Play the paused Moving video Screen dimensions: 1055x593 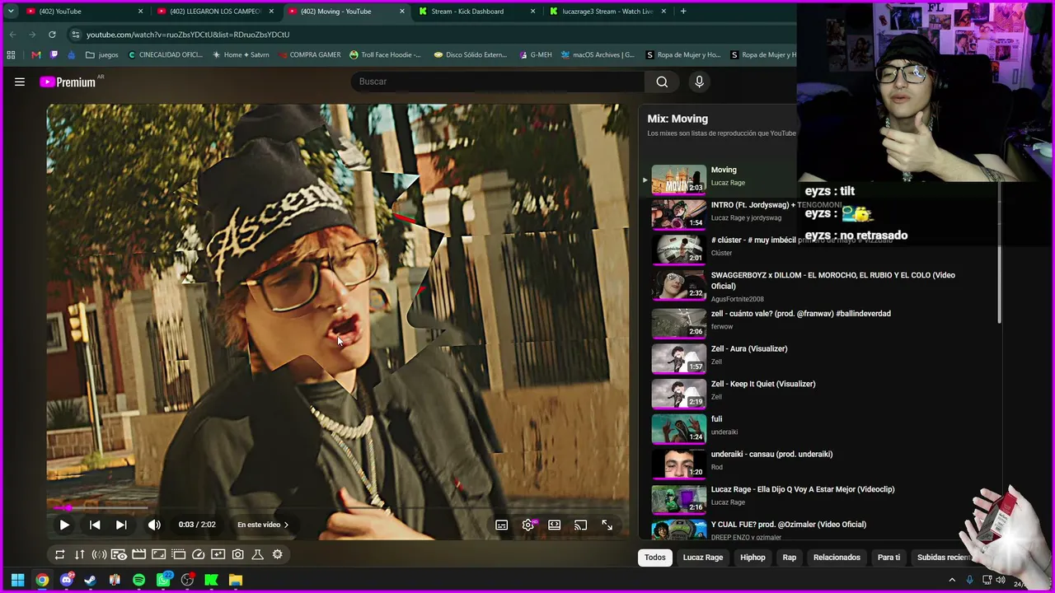(64, 525)
